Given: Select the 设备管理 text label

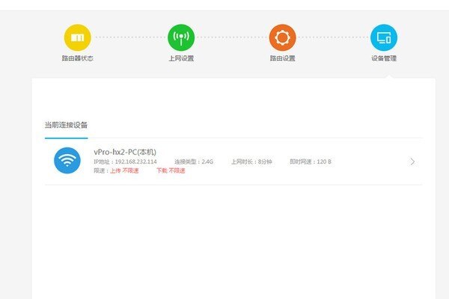Looking at the screenshot, I should coord(384,58).
